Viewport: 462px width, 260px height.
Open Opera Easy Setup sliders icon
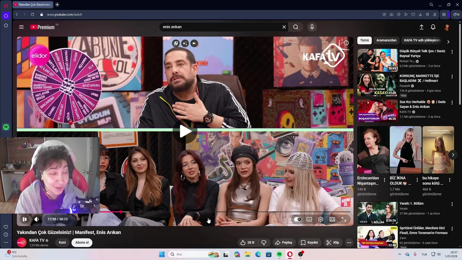(x=428, y=14)
